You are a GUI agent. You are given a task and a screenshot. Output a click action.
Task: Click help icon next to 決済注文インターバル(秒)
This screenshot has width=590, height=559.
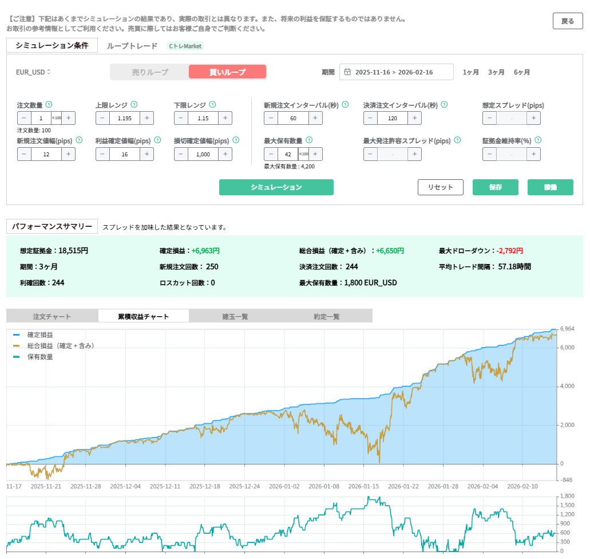(x=444, y=105)
